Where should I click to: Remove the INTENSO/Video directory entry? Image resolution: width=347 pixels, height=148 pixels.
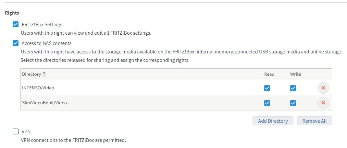tap(323, 88)
